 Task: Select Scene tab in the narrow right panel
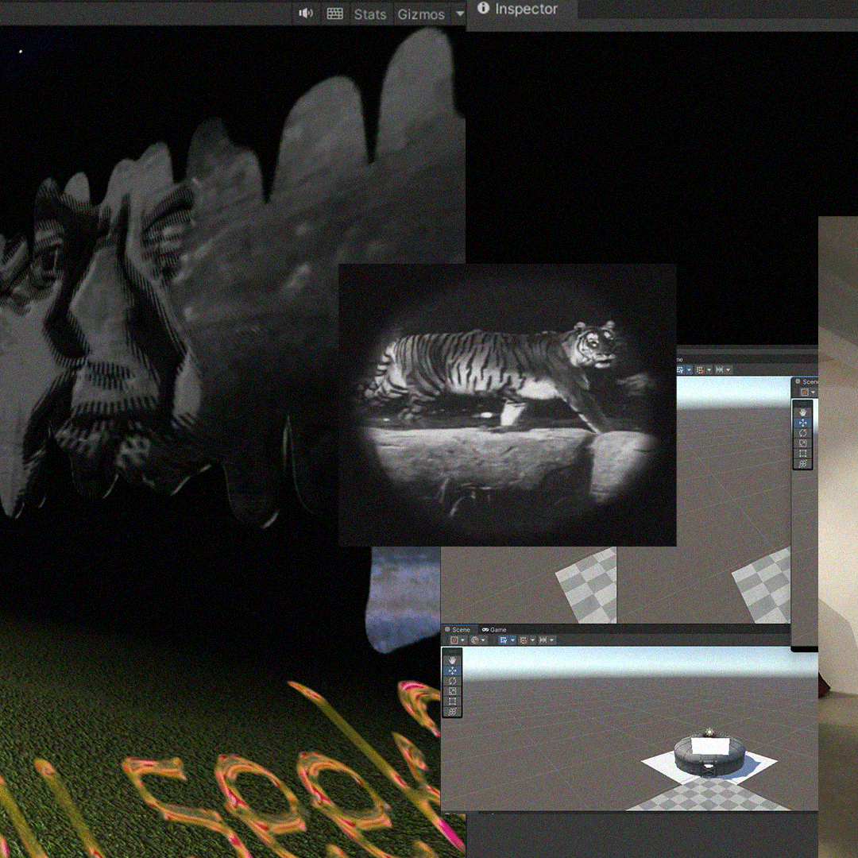(x=806, y=381)
